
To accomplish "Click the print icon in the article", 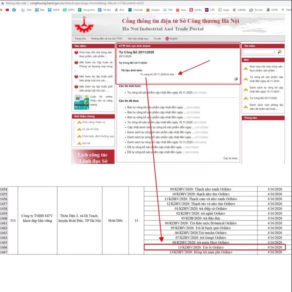I will pos(236,79).
